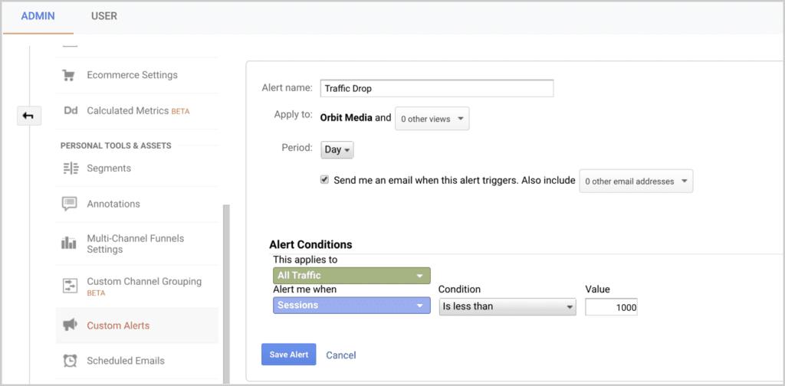Click the Scheduled Emails clock icon
The image size is (785, 386).
tap(70, 361)
